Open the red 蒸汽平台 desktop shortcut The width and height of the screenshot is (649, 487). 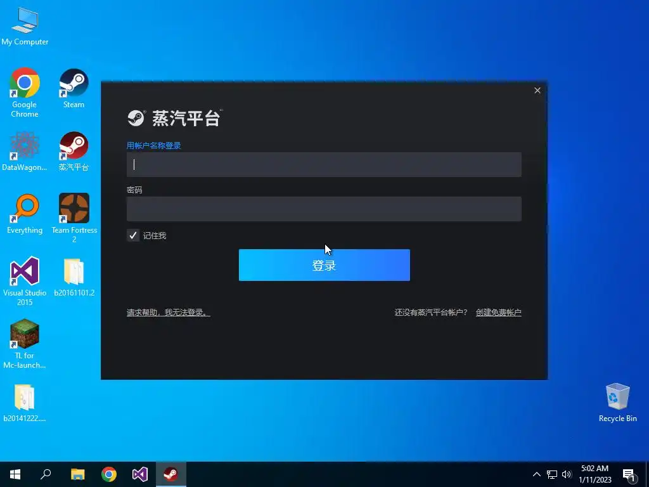pyautogui.click(x=74, y=151)
